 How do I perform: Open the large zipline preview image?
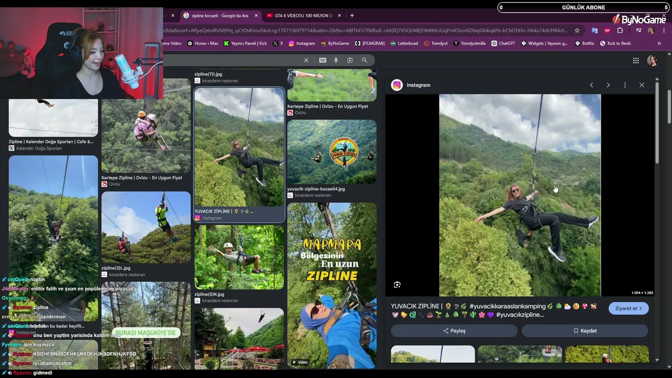pos(520,195)
